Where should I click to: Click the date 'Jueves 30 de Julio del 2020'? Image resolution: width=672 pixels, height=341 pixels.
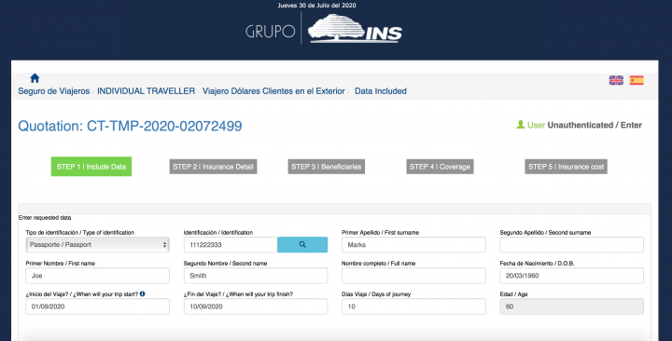point(316,6)
